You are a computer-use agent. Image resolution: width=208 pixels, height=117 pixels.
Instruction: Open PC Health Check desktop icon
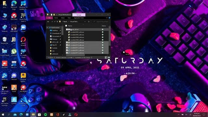click(x=23, y=53)
